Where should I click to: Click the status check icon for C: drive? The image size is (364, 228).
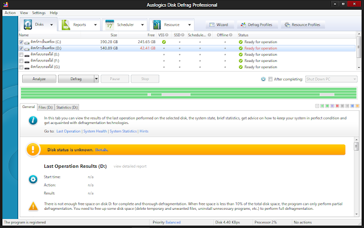pos(241,42)
